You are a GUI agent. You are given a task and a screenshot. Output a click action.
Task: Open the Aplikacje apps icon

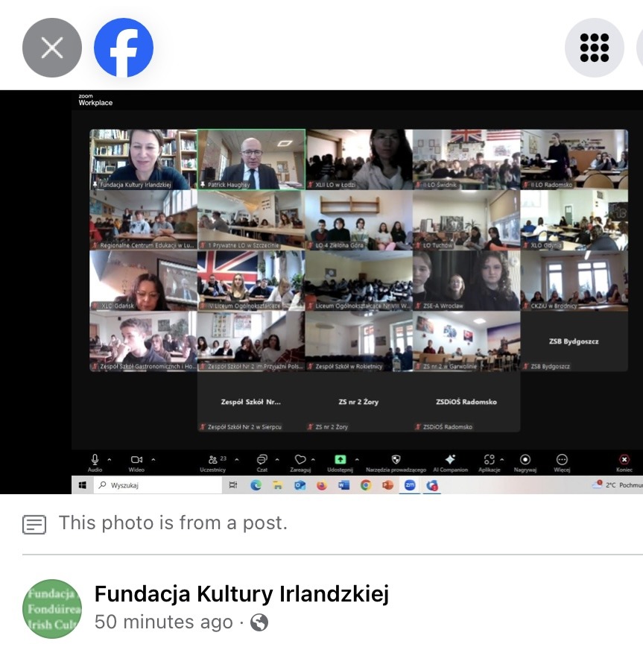(489, 461)
